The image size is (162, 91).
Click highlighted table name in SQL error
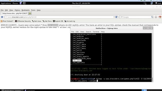(53, 25)
